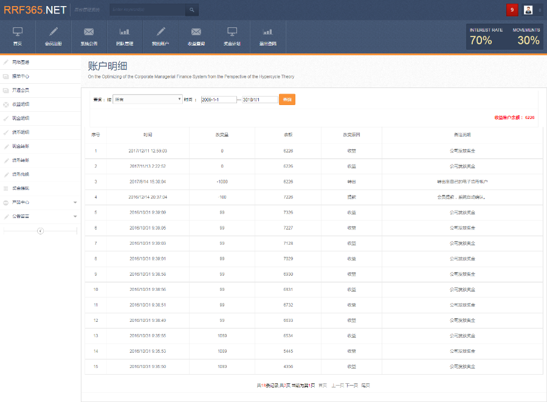Select 现金转账 in the left sidebar
Screen dimensions: 547x402
pyautogui.click(x=21, y=146)
